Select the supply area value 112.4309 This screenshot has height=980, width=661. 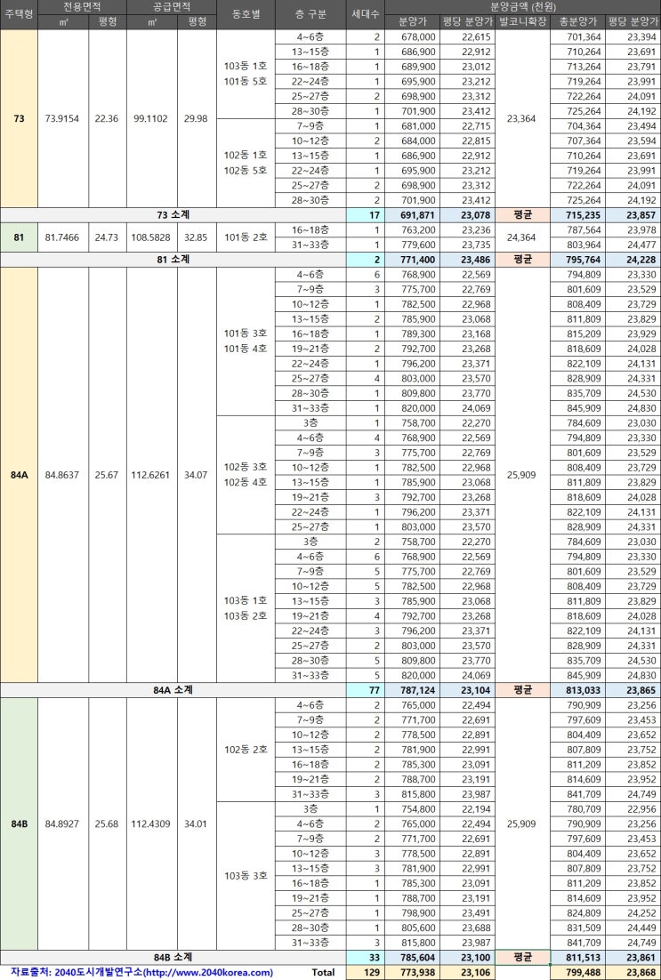point(150,823)
